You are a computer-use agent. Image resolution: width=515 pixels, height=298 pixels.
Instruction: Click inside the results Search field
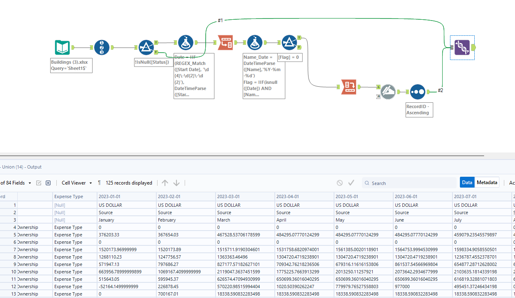click(x=409, y=183)
